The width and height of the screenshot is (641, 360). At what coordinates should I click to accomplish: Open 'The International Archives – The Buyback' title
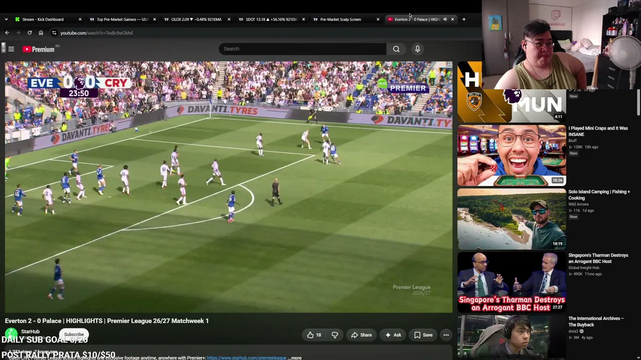596,321
